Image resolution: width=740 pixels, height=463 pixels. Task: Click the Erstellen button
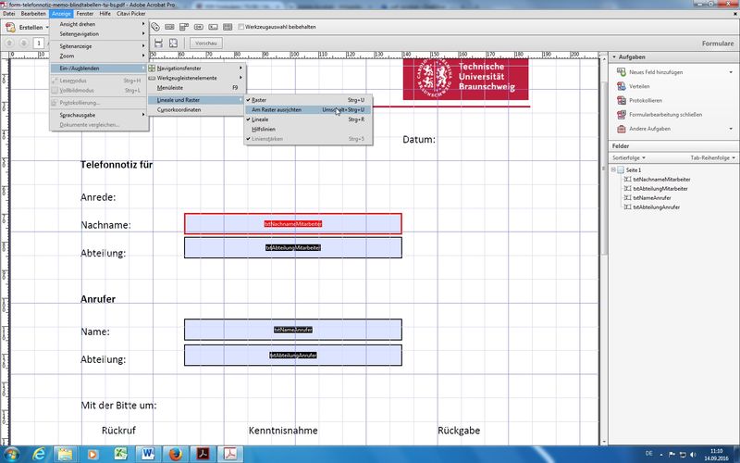click(x=26, y=27)
